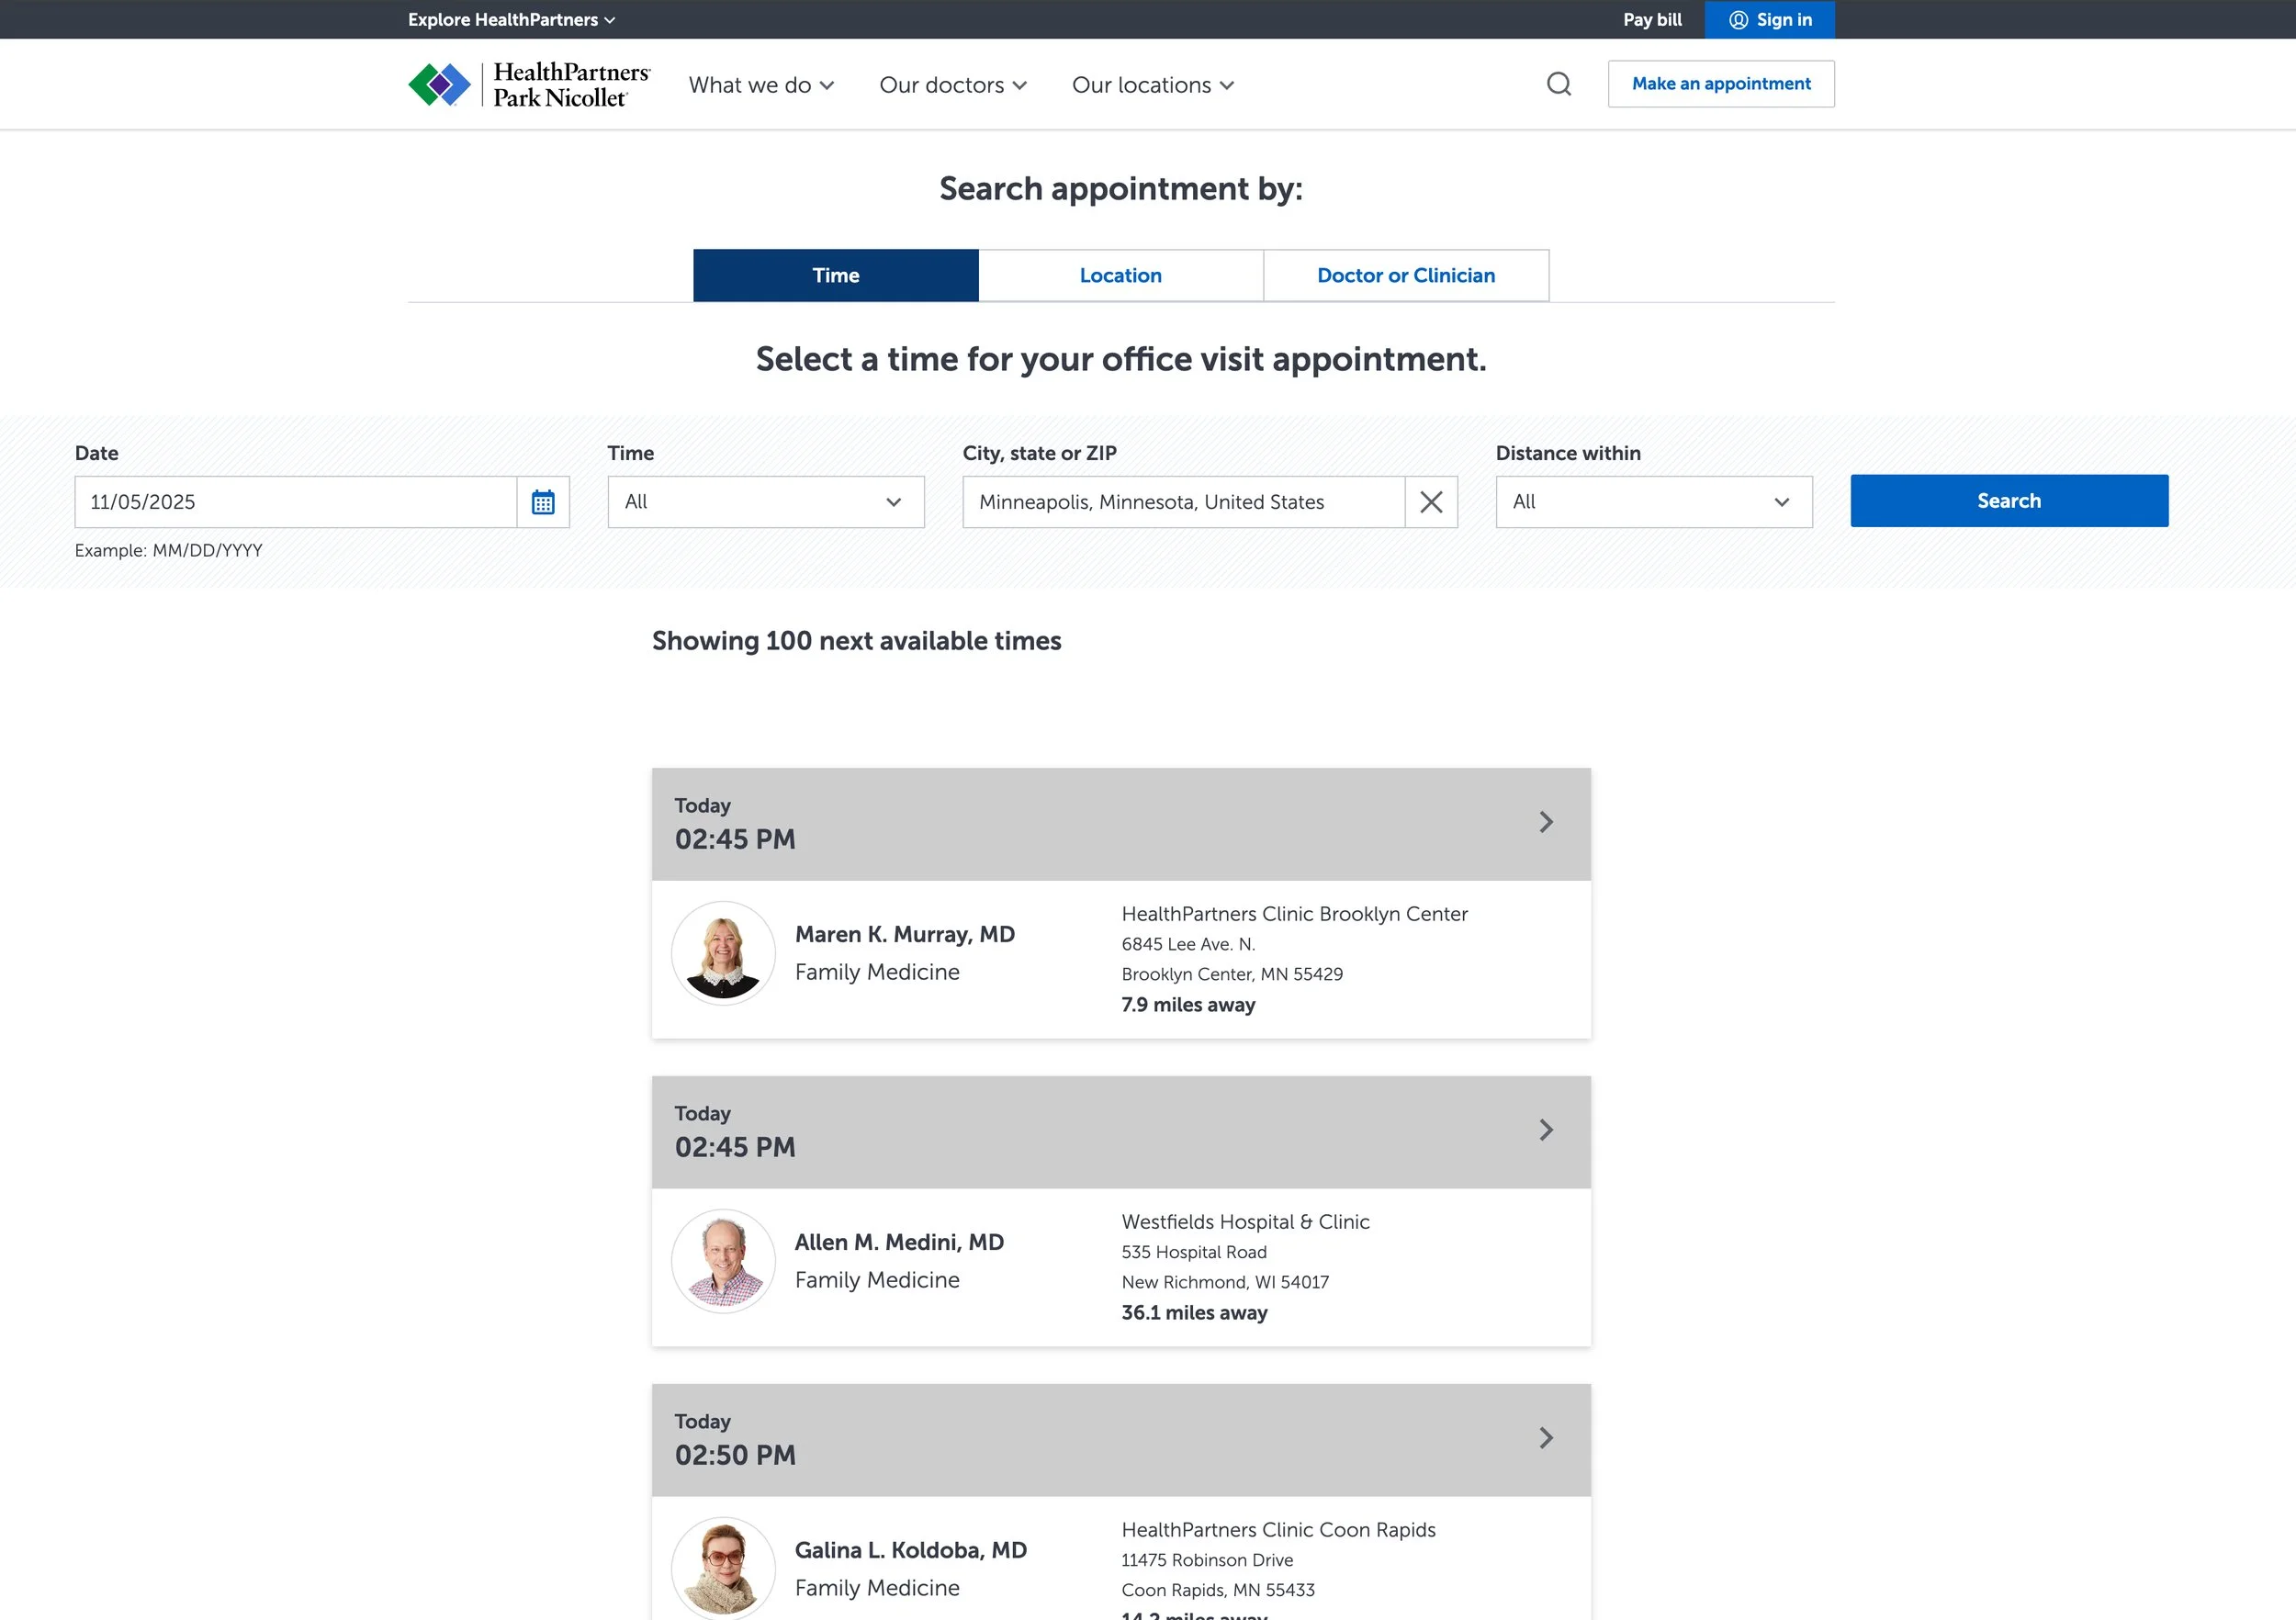Screen dimensions: 2296x1620
Task: Click Make an appointment button
Action: (1720, 84)
